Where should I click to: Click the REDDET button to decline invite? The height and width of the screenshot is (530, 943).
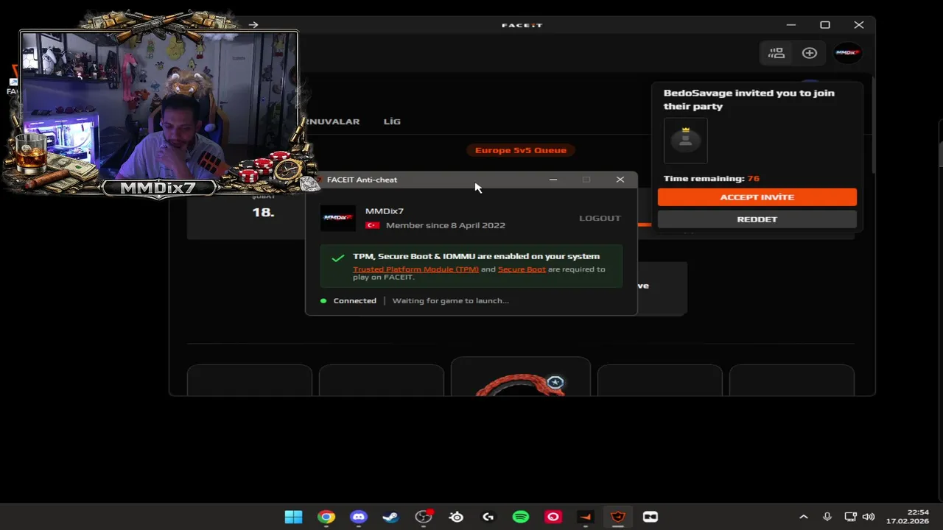click(x=757, y=219)
